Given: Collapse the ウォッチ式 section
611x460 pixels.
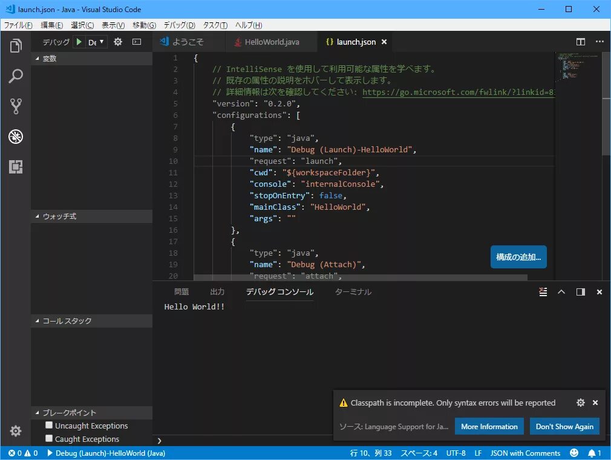Looking at the screenshot, I should coord(91,216).
